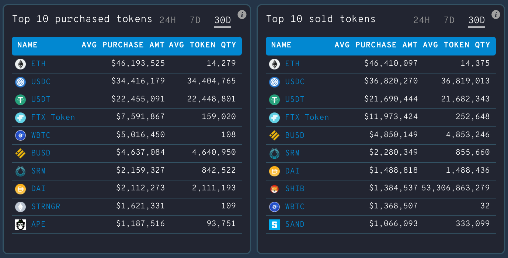The height and width of the screenshot is (258, 508).
Task: Open the APE token link
Action: coord(39,225)
